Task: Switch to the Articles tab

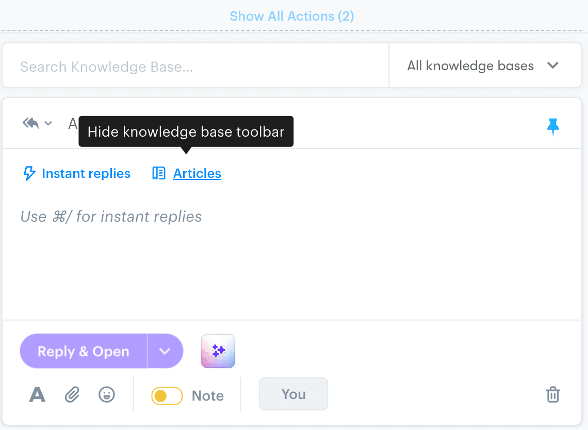Action: (x=197, y=173)
